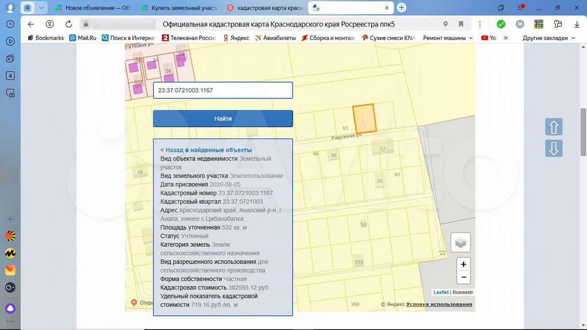The image size is (587, 330).
Task: Zoom out the cadastral map
Action: coord(463,277)
